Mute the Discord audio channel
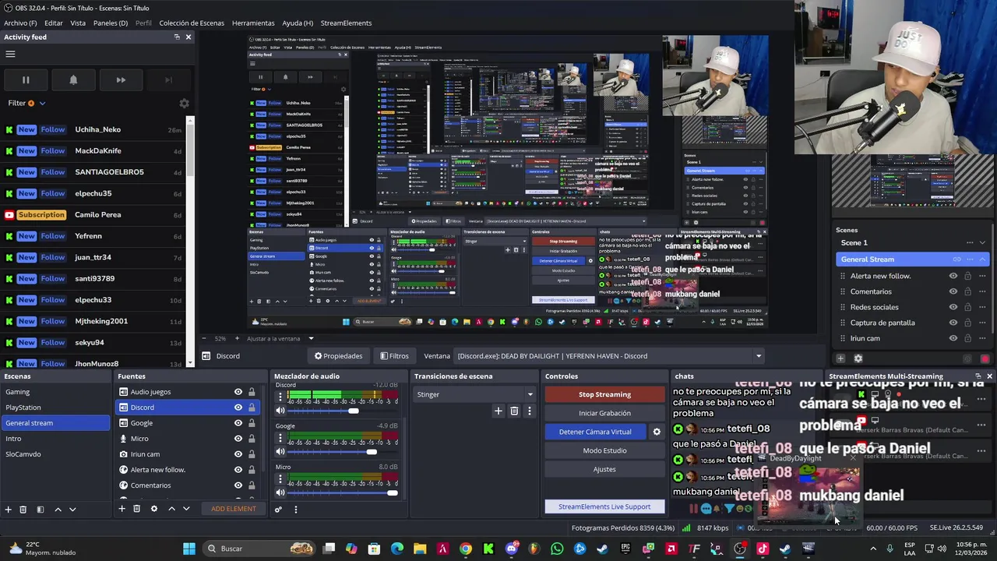 pyautogui.click(x=280, y=411)
